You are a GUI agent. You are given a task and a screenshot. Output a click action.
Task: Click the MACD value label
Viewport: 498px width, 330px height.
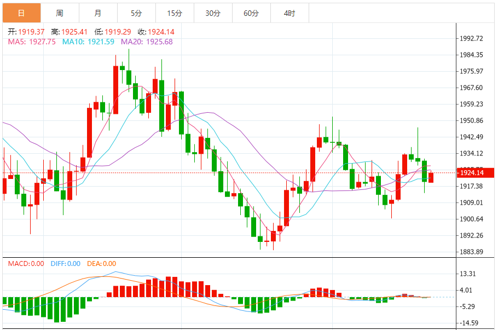pos(26,264)
